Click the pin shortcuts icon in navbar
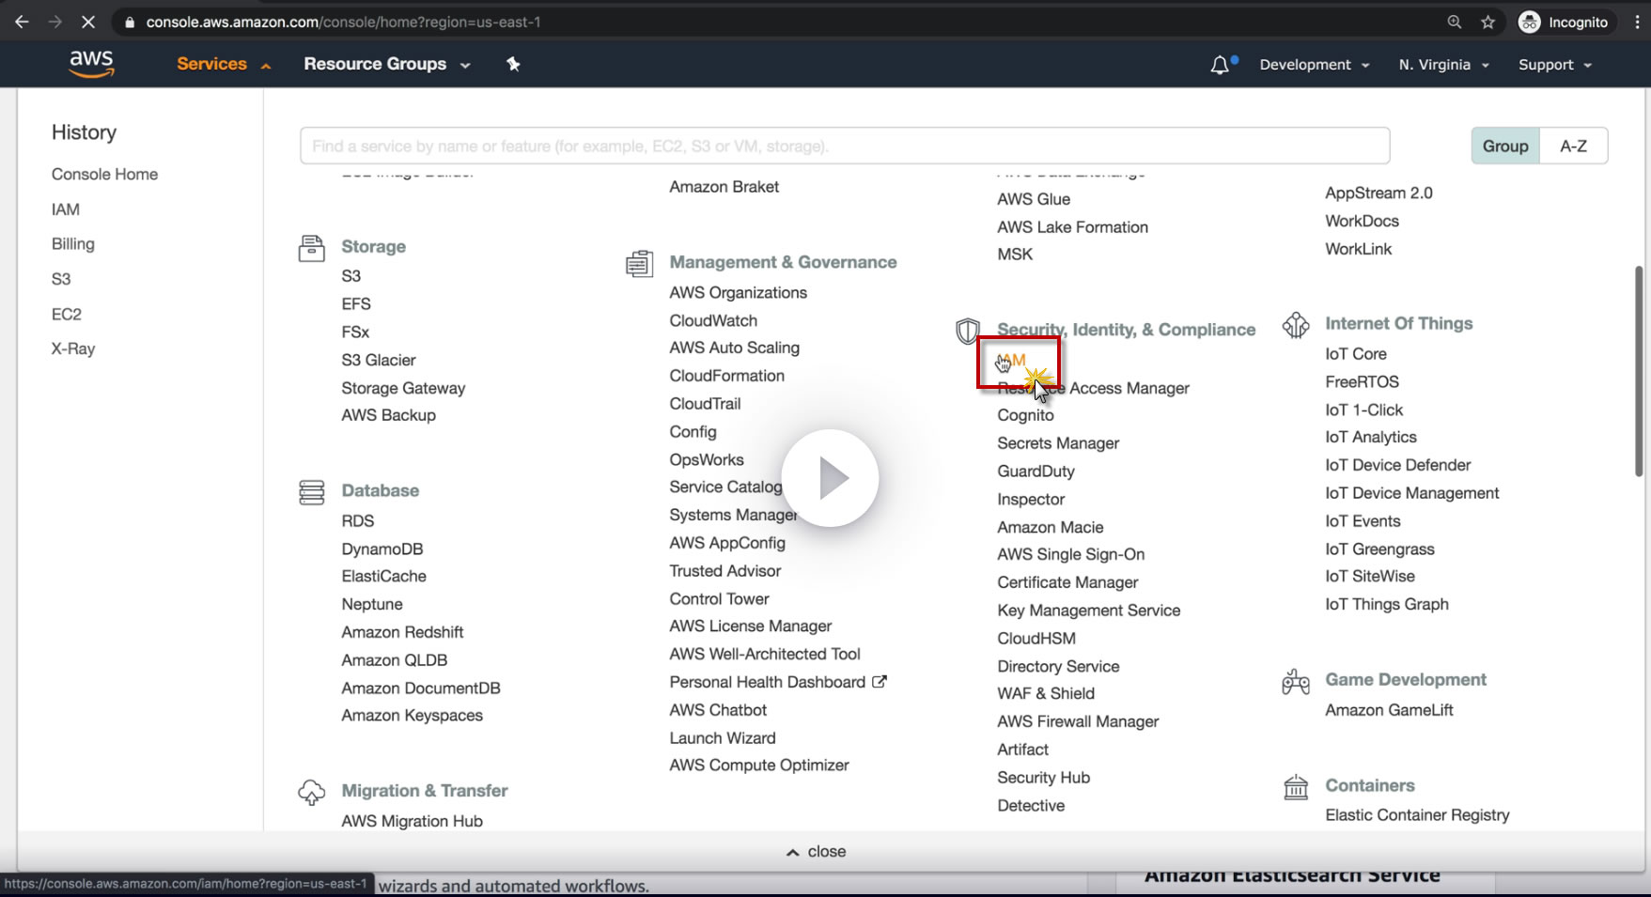Viewport: 1651px width, 897px height. tap(513, 64)
